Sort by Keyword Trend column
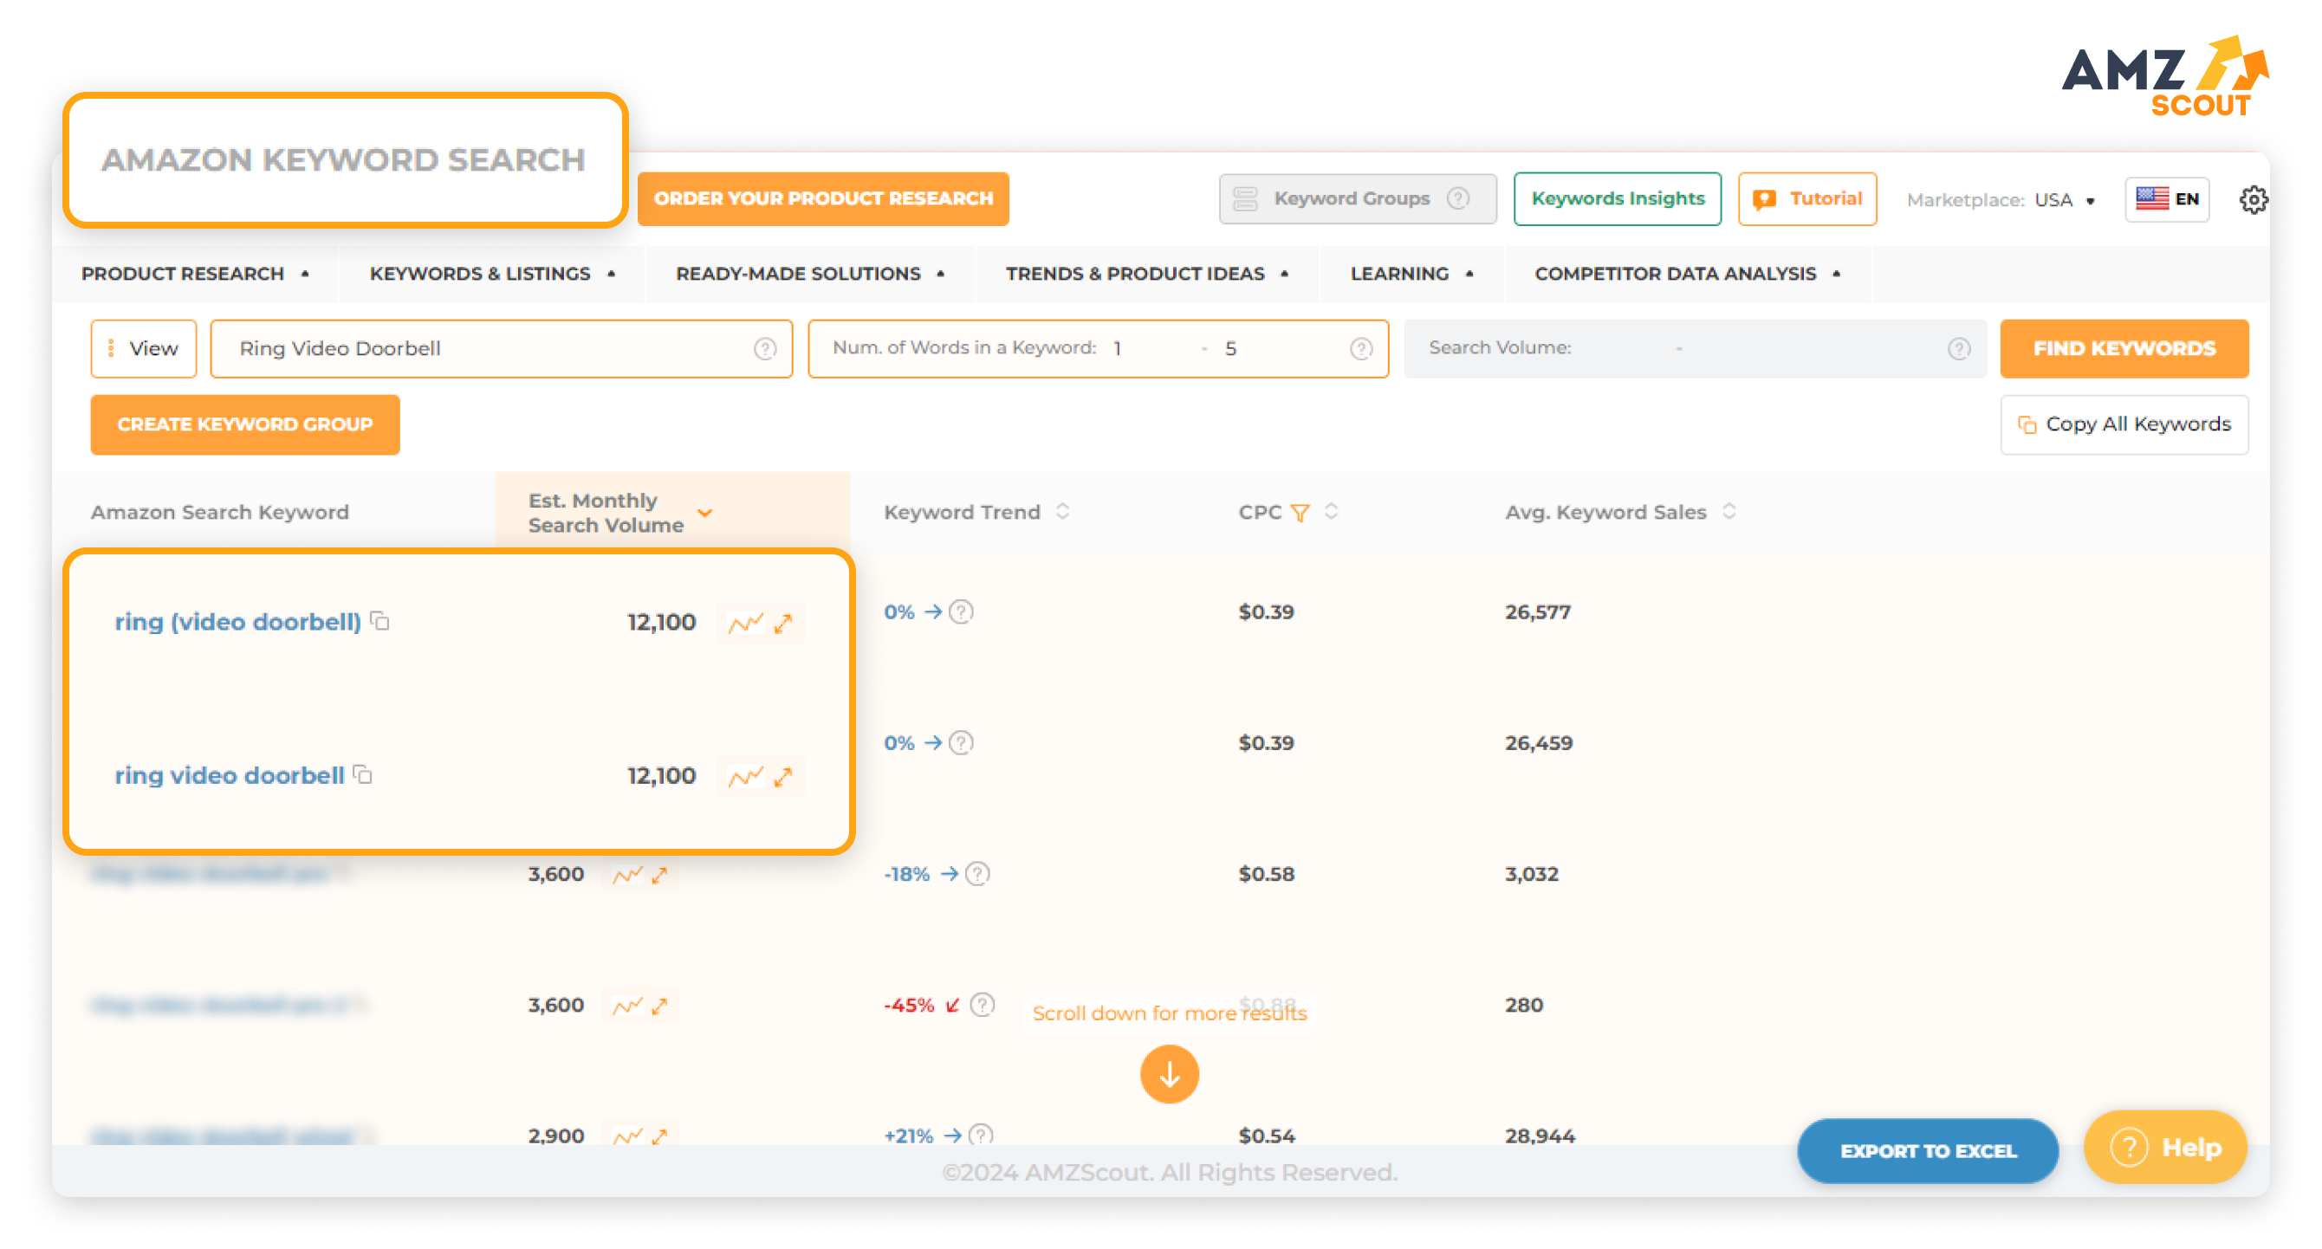Image resolution: width=2322 pixels, height=1249 pixels. tap(1063, 512)
